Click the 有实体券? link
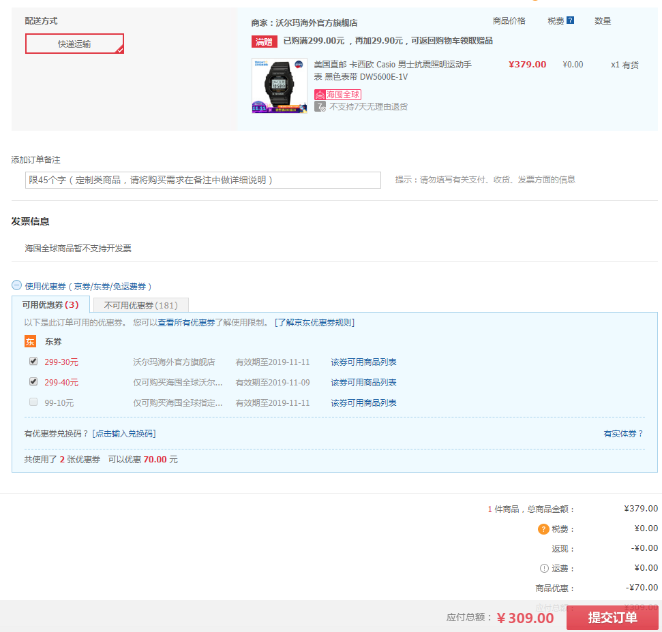This screenshot has height=632, width=662. (623, 433)
